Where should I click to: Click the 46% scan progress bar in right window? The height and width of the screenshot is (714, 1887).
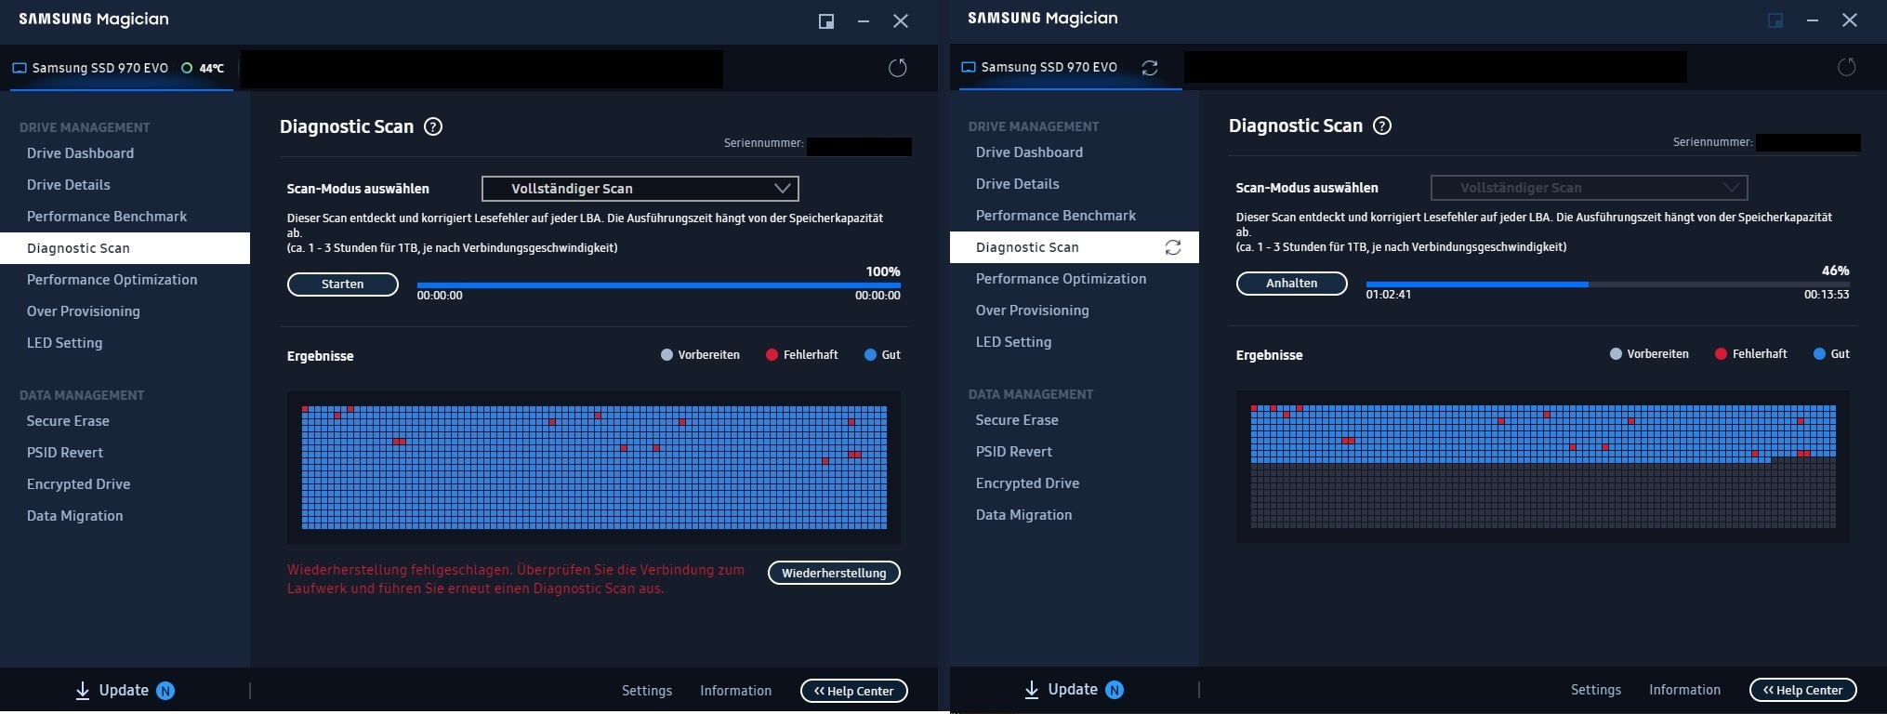click(1608, 284)
